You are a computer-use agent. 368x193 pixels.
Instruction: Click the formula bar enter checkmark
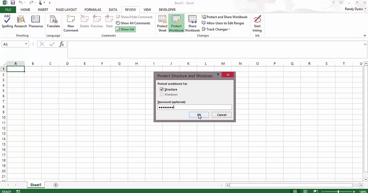(52, 44)
